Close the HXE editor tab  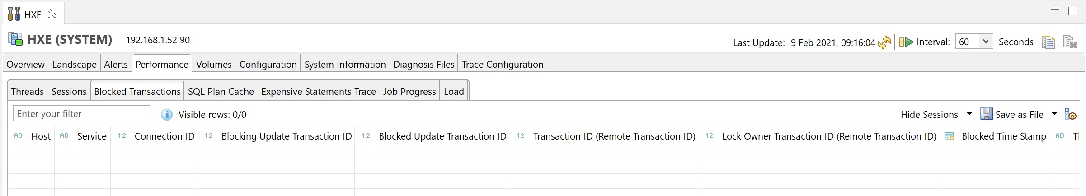click(x=52, y=14)
